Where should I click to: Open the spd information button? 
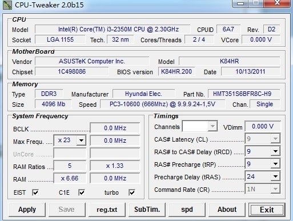pyautogui.click(x=187, y=210)
